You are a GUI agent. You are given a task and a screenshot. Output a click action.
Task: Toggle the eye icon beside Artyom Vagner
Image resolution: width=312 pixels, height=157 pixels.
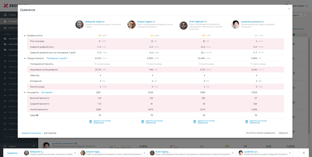[x=154, y=22]
